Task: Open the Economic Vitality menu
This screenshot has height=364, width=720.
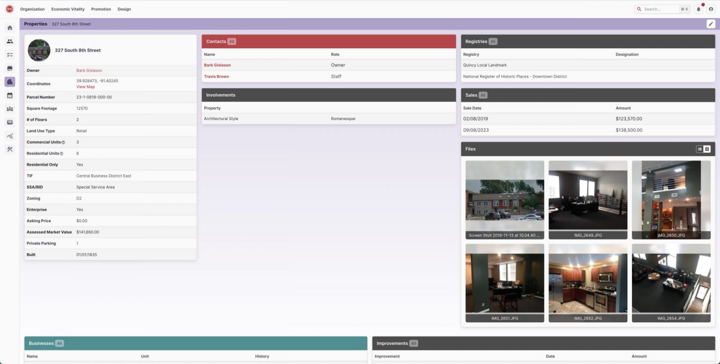Action: click(67, 9)
